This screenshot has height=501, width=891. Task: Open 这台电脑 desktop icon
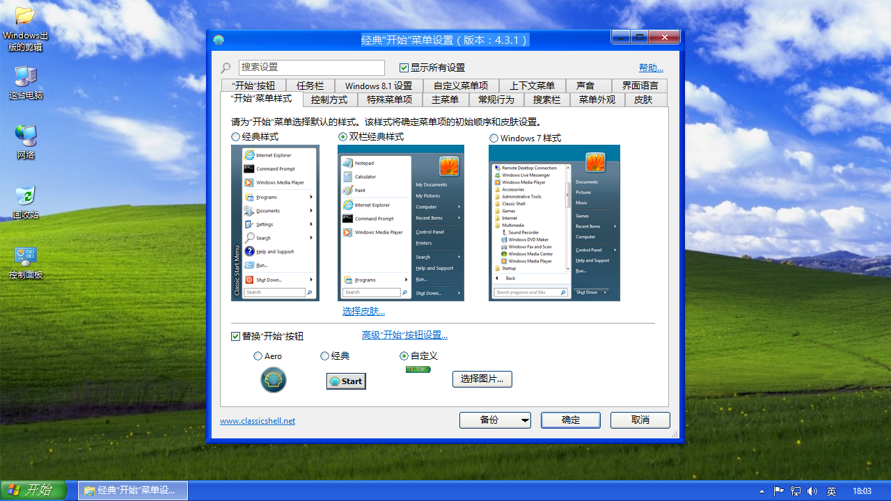[26, 83]
